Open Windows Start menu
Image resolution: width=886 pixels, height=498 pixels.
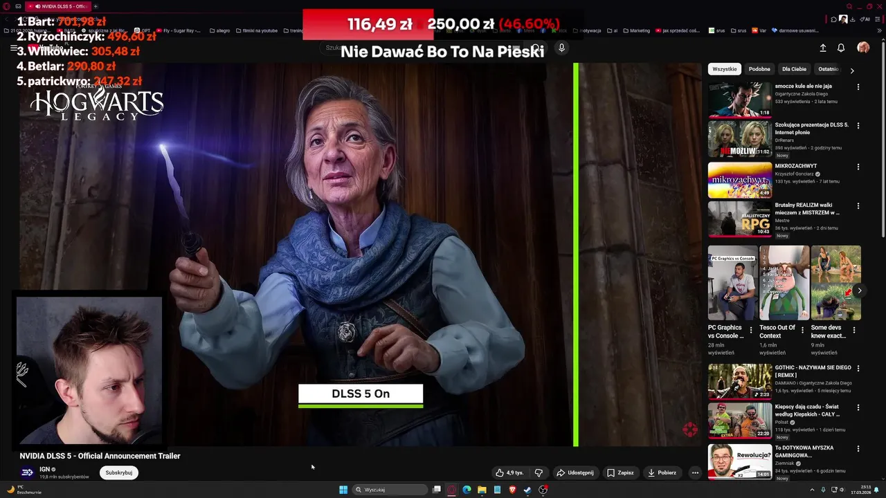pyautogui.click(x=343, y=490)
